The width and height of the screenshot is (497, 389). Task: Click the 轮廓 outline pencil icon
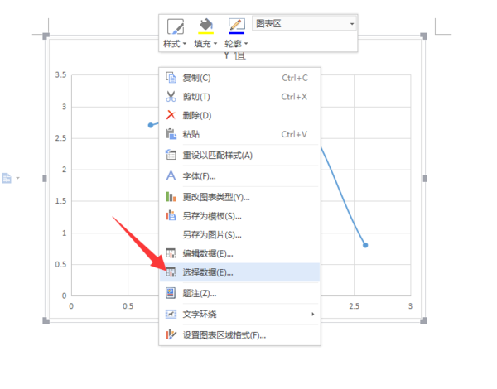[x=236, y=24]
